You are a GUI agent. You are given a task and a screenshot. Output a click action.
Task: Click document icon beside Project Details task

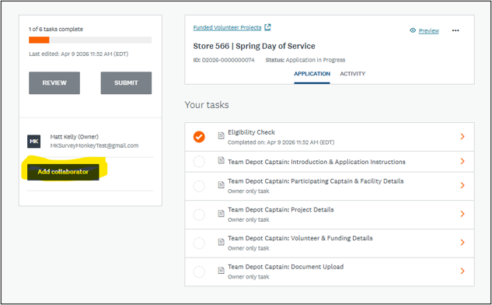click(x=222, y=214)
